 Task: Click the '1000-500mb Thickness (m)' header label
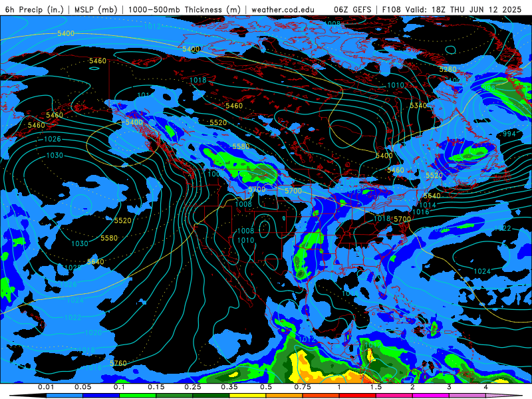point(184,9)
